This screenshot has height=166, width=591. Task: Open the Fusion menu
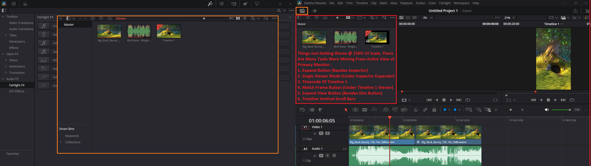click(420, 3)
